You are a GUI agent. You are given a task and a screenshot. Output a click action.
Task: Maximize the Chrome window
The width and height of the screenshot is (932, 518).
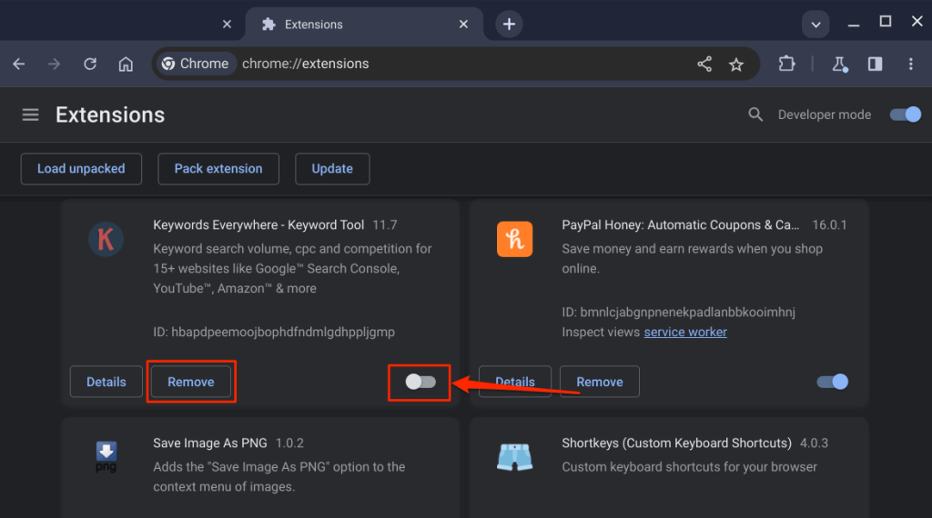pos(885,22)
